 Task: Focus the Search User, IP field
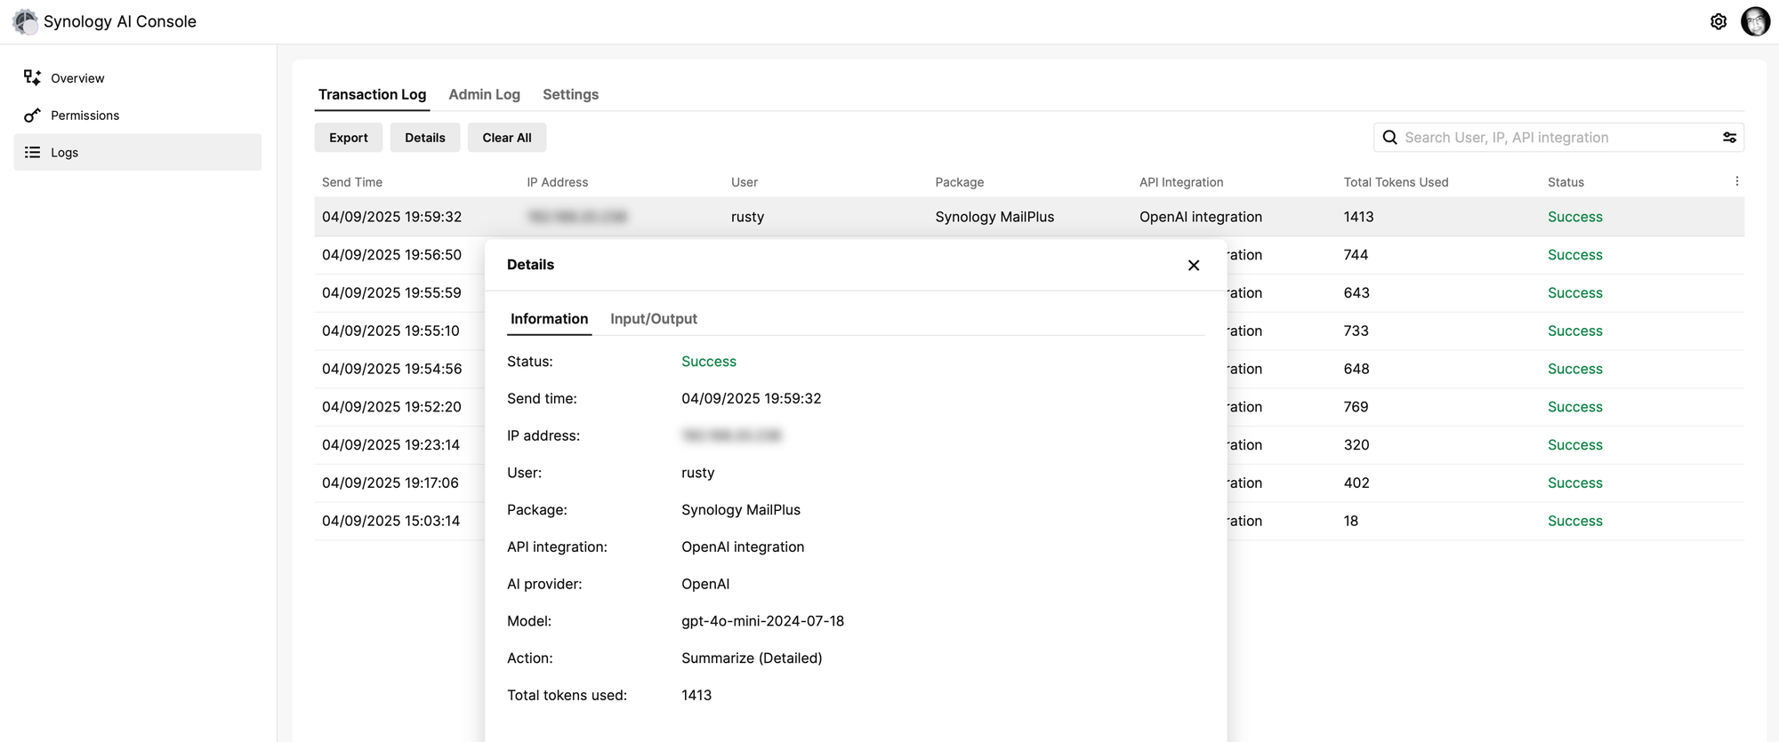pos(1558,138)
